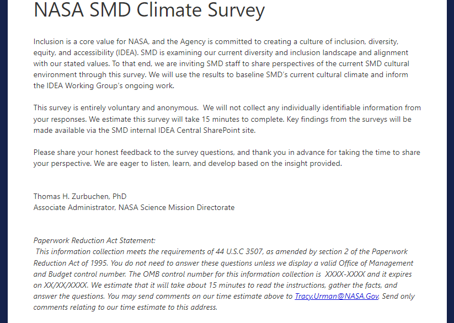Click the Paperwork Reduction Act Statement heading
This screenshot has height=323, width=454.
tap(94, 240)
